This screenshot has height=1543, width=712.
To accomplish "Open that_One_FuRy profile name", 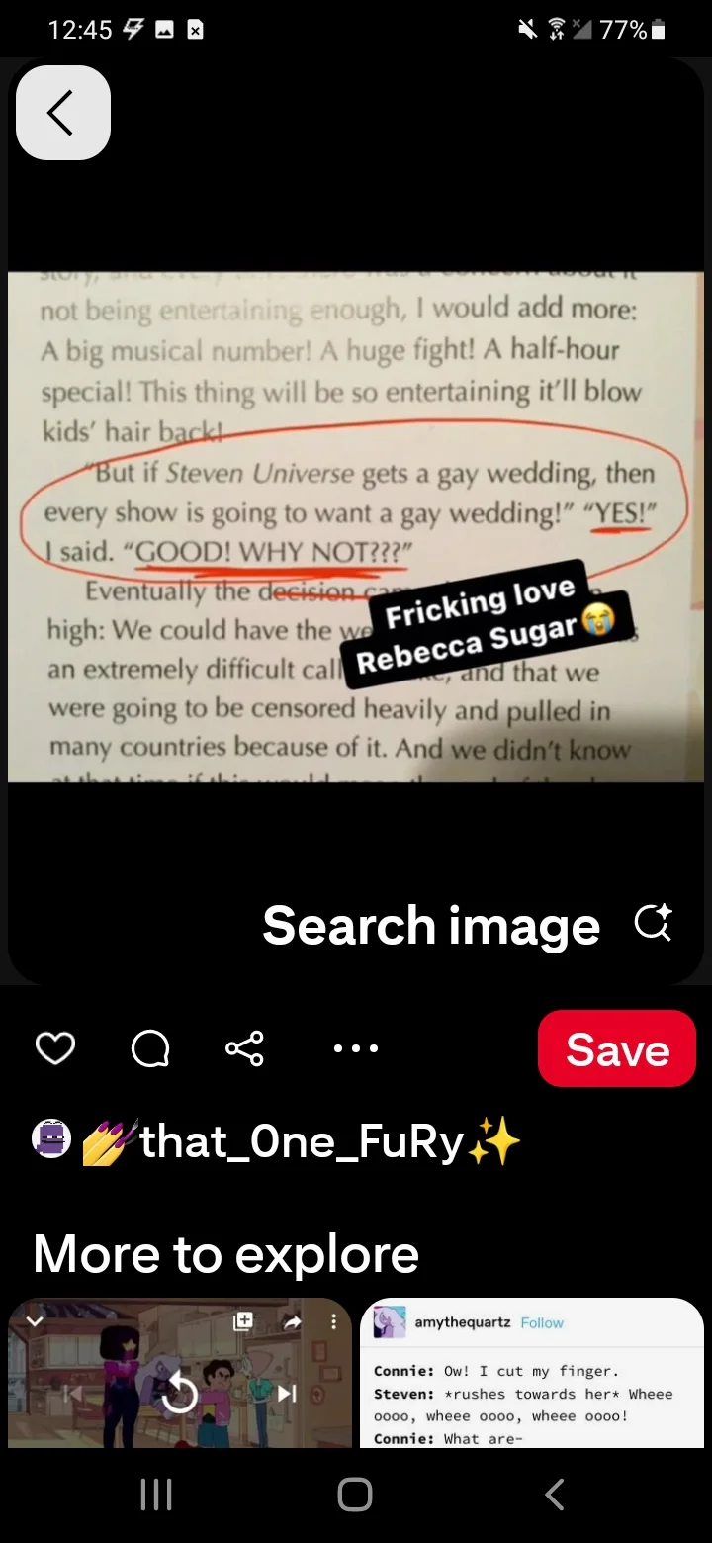I will click(x=302, y=1142).
